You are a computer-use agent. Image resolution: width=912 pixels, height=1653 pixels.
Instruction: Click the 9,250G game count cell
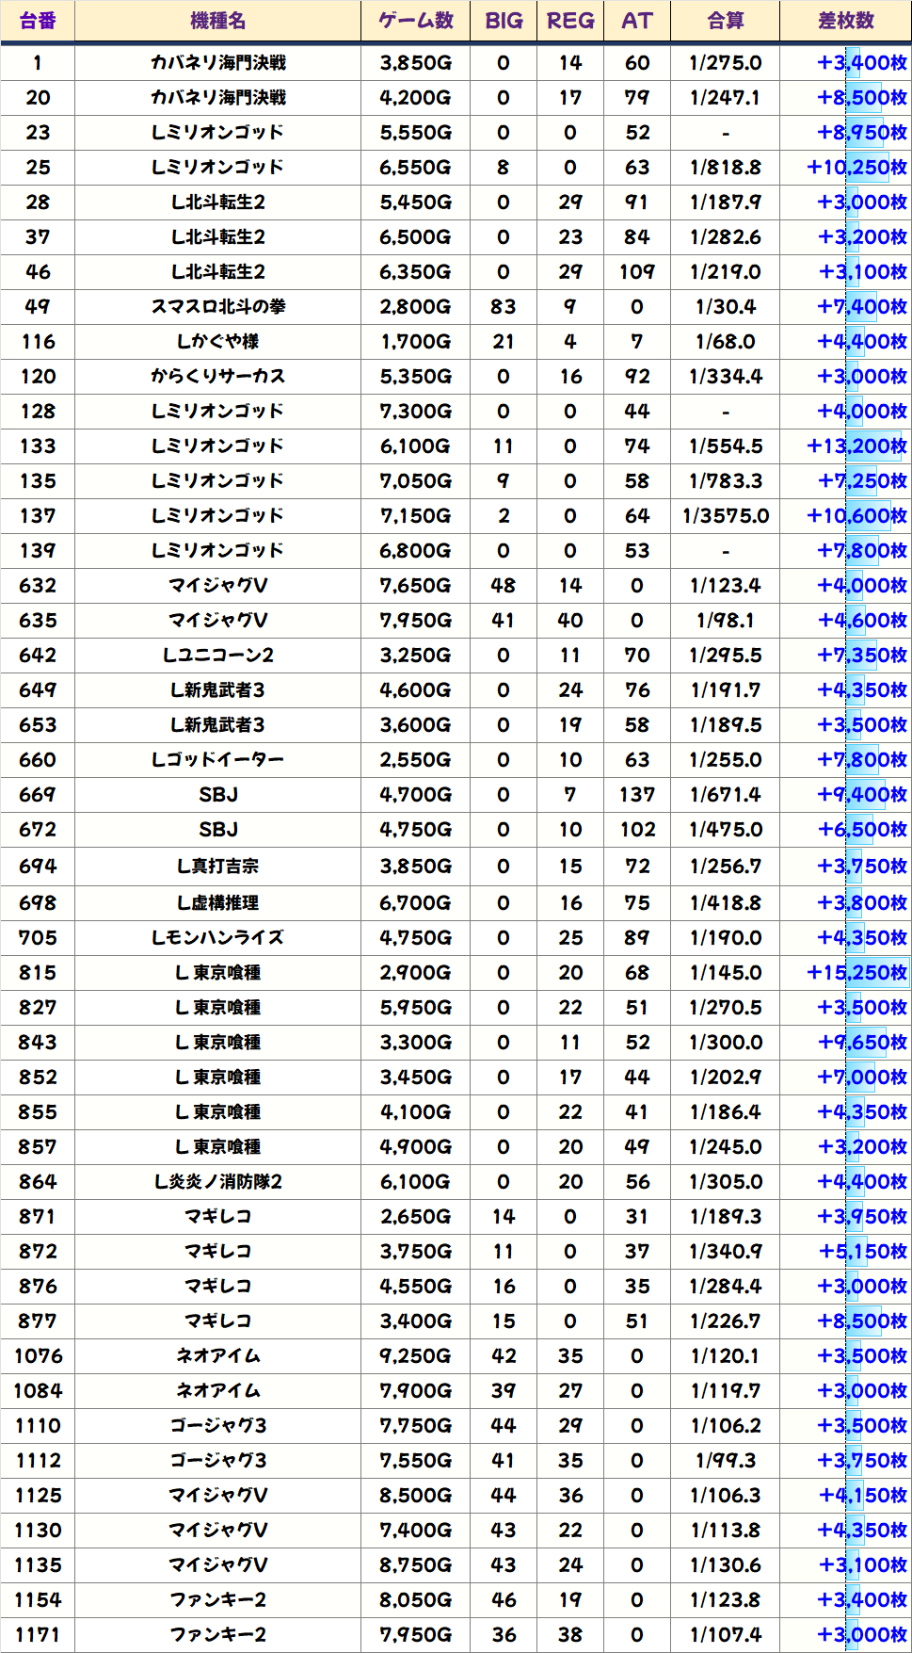(x=415, y=1356)
